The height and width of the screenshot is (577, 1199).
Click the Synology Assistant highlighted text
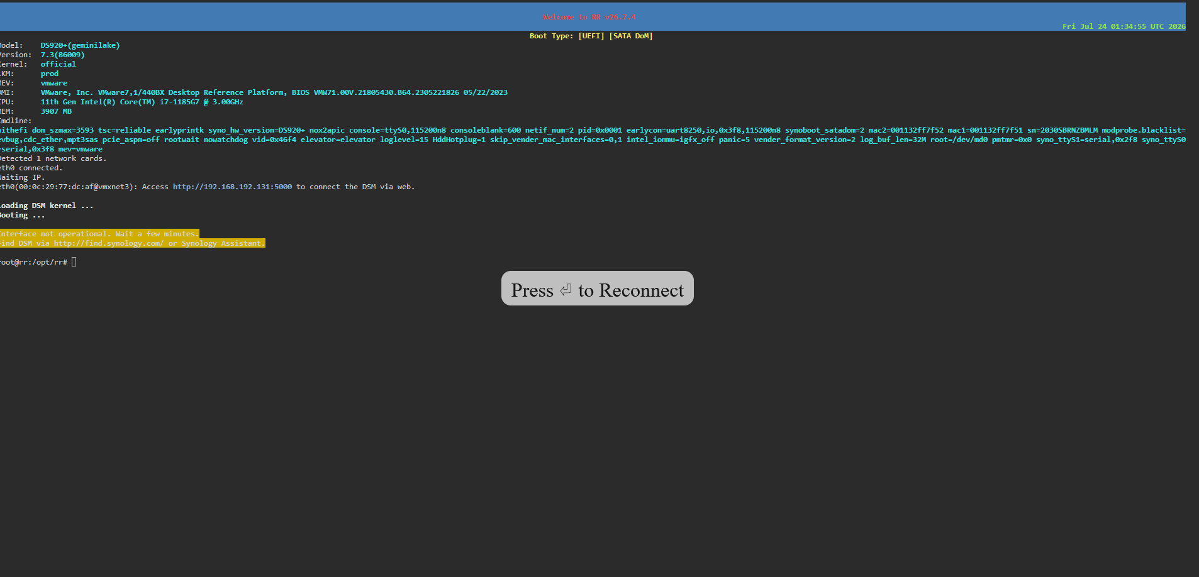point(223,243)
